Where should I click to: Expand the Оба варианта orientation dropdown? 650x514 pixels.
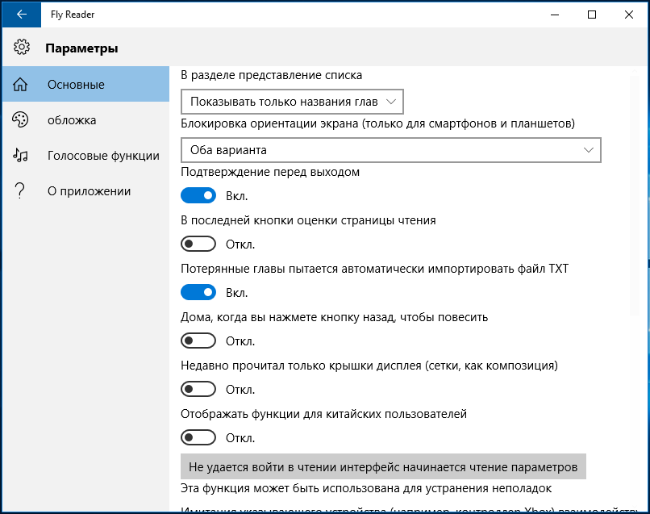(391, 150)
